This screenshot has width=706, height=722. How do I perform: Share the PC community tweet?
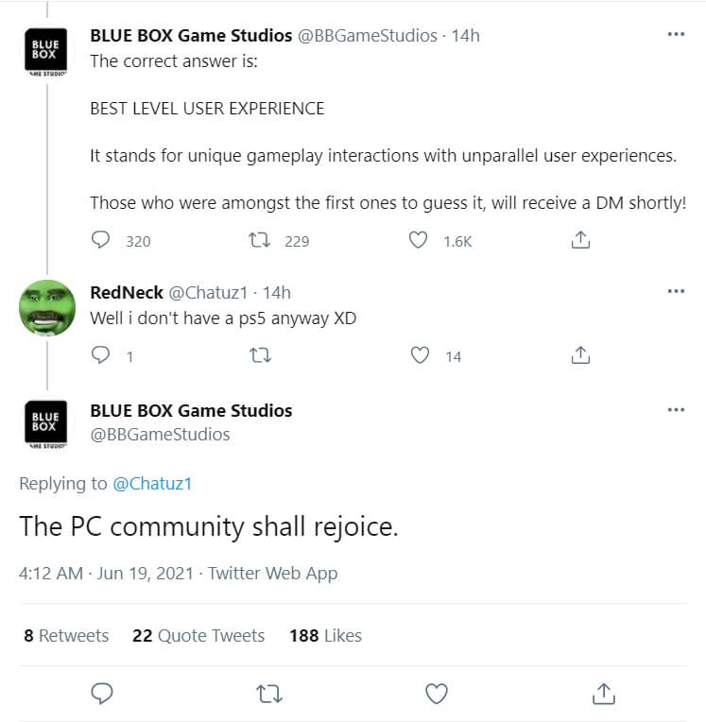pyautogui.click(x=603, y=694)
